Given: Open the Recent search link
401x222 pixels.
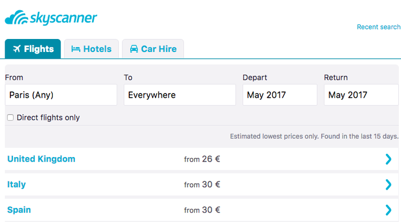Looking at the screenshot, I should 379,27.
